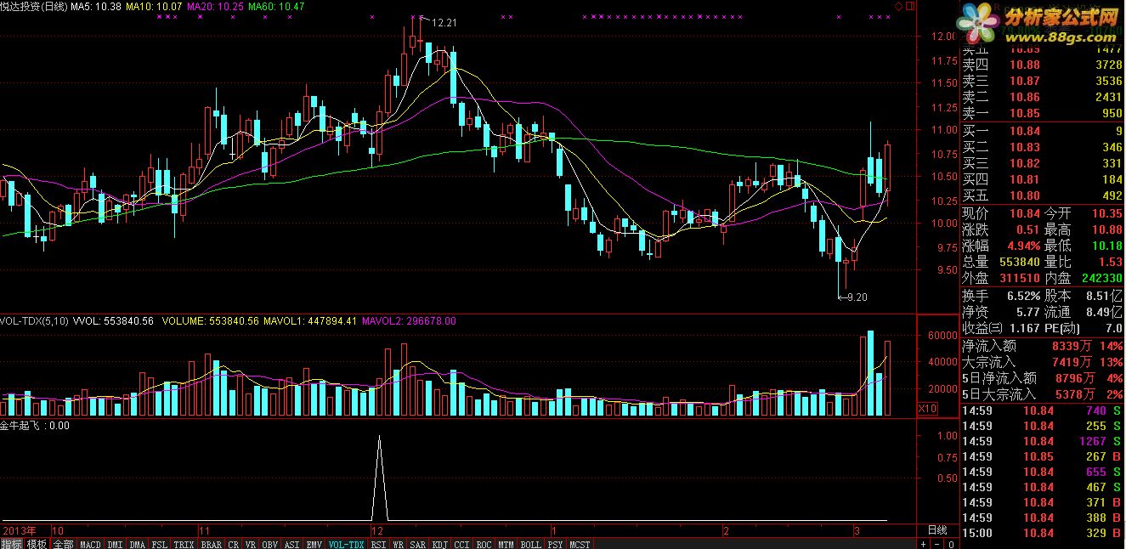Image resolution: width=1126 pixels, height=549 pixels.
Task: Click the MA60: 10.47 label
Action: click(276, 6)
